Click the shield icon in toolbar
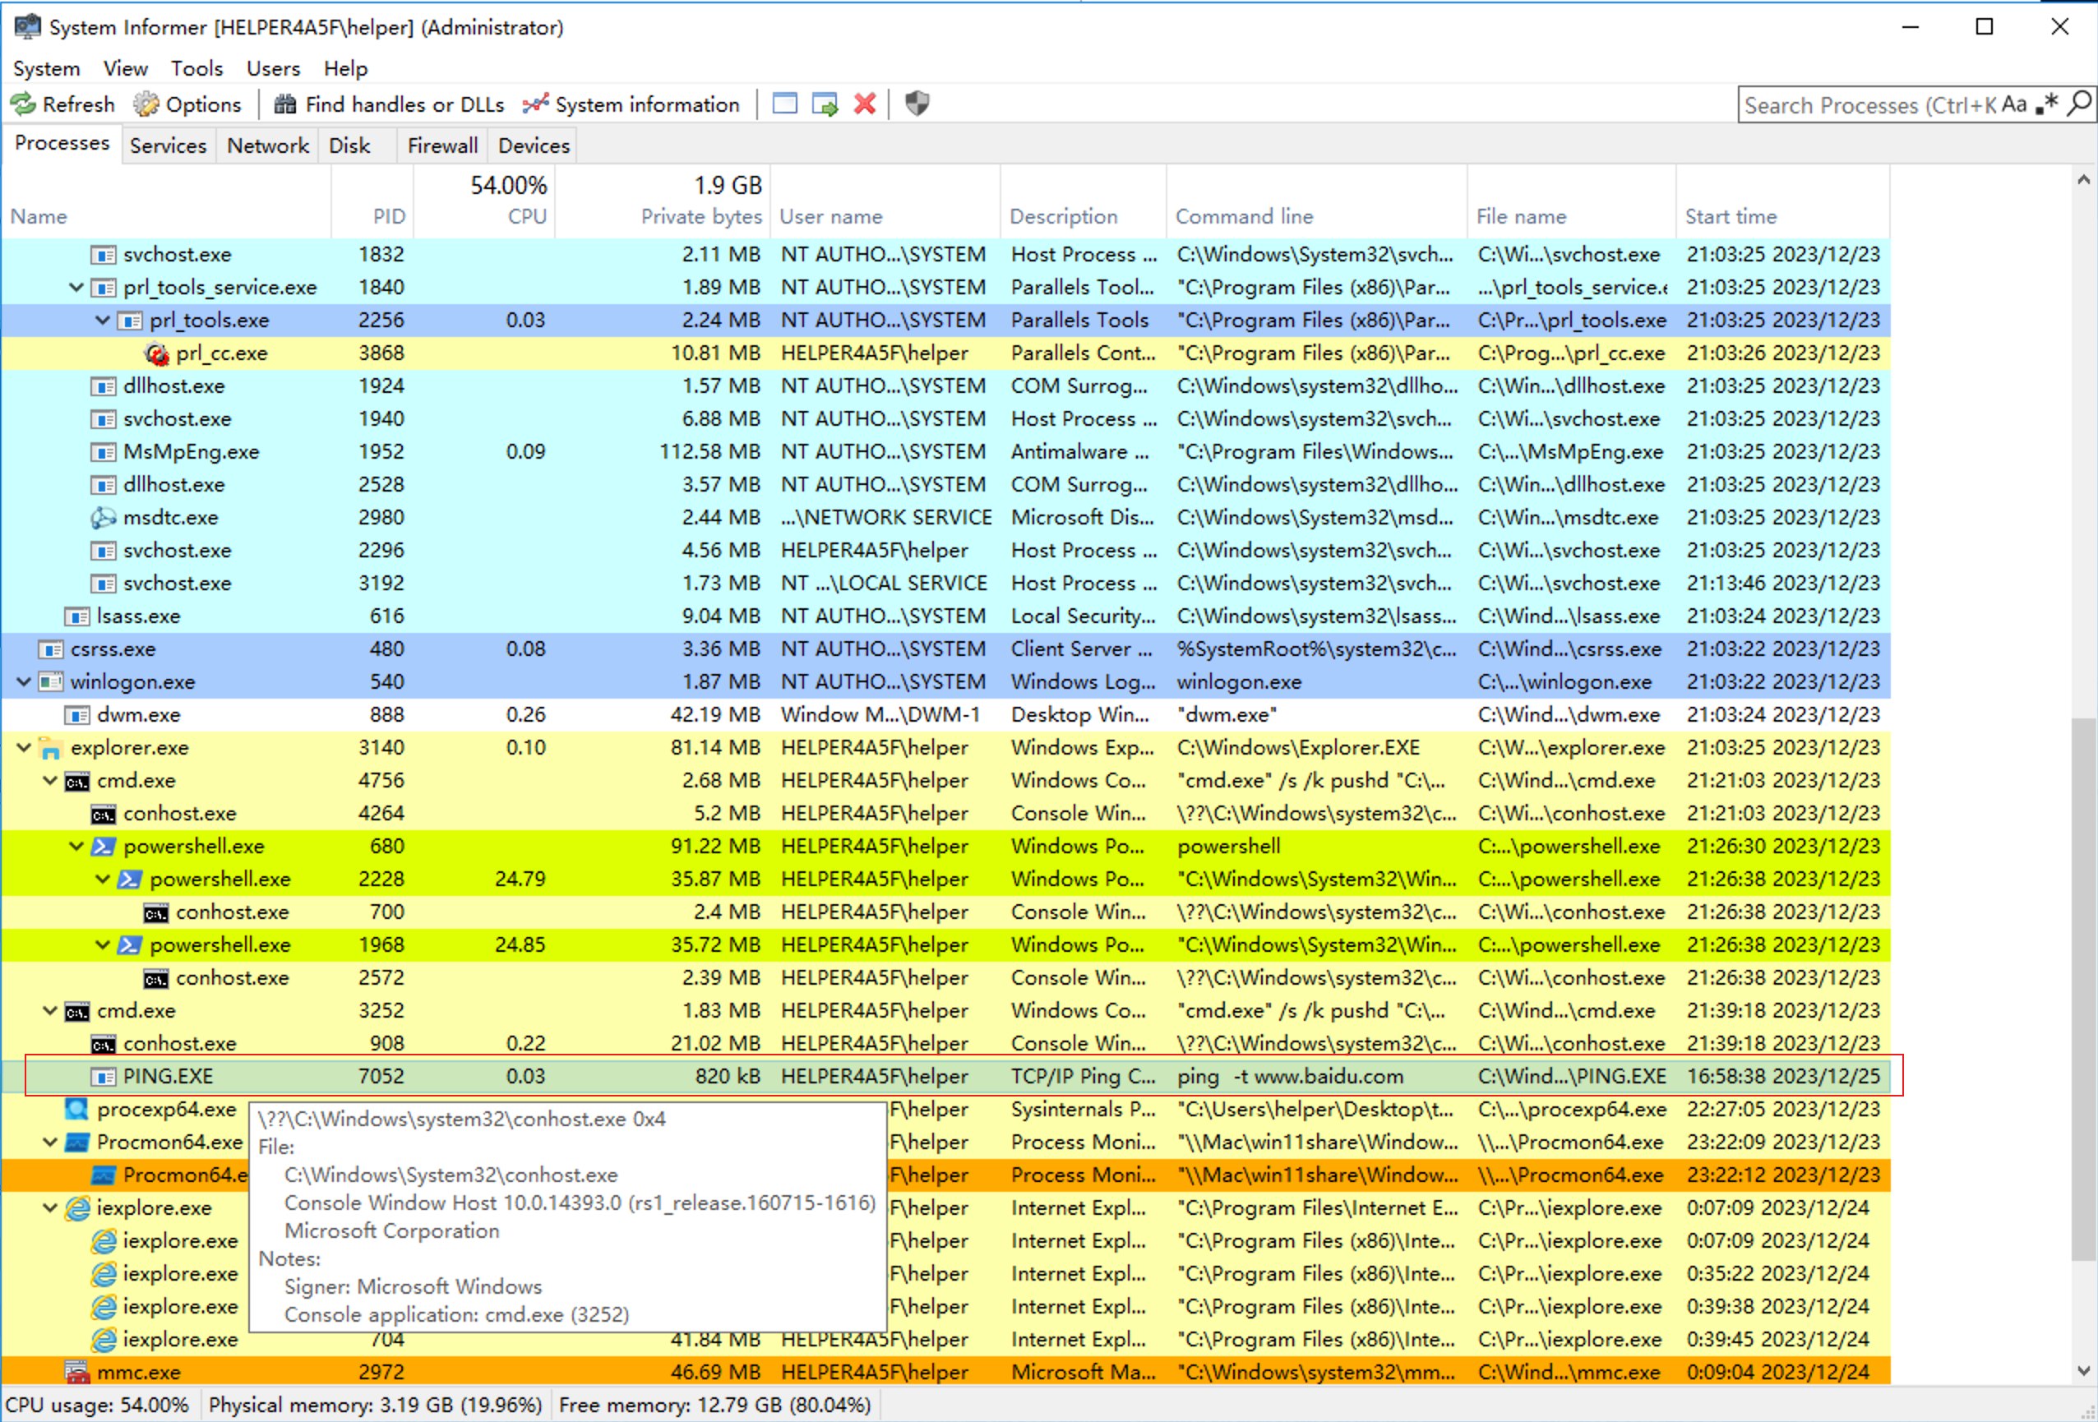The height and width of the screenshot is (1422, 2098). [917, 104]
